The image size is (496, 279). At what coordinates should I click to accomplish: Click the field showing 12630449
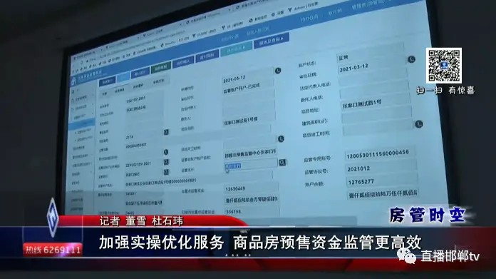[252, 188]
